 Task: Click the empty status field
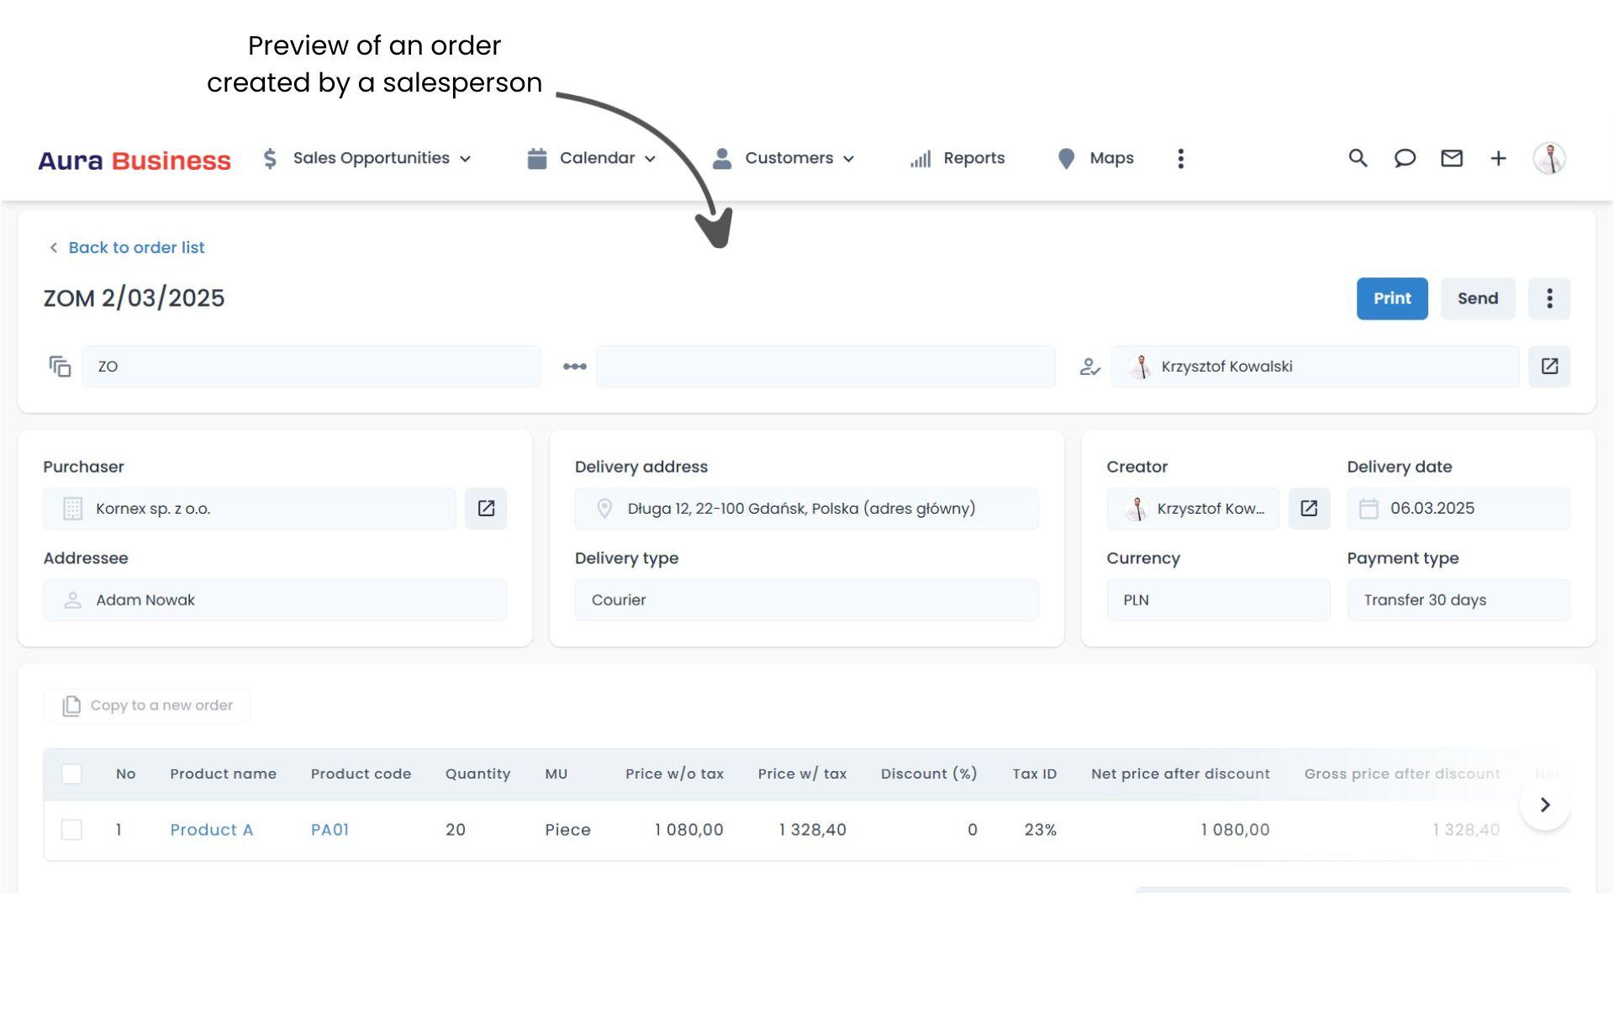pos(825,367)
